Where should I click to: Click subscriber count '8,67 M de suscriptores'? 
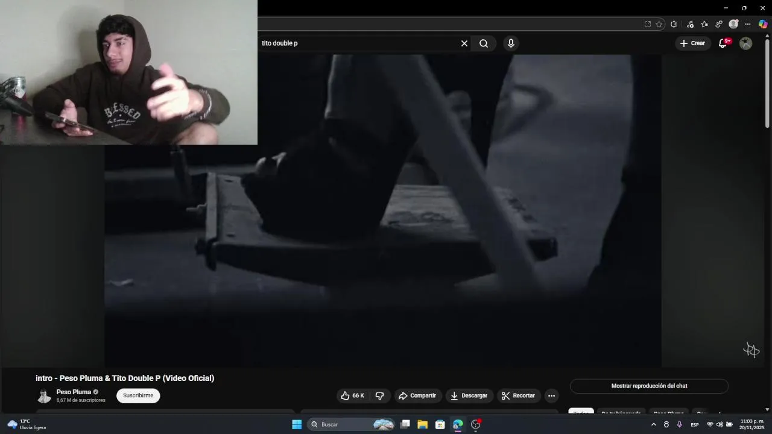[81, 400]
